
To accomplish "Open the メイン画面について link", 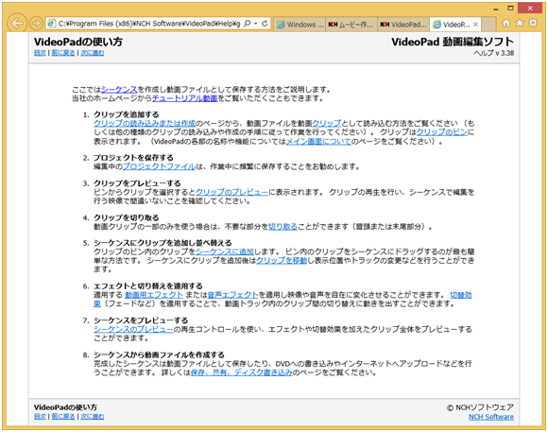I will pos(318,141).
